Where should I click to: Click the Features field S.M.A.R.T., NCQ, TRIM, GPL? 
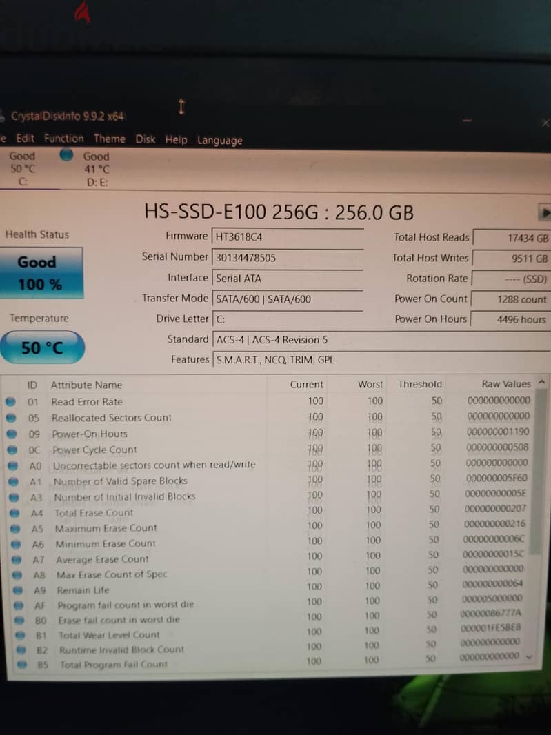(381, 360)
